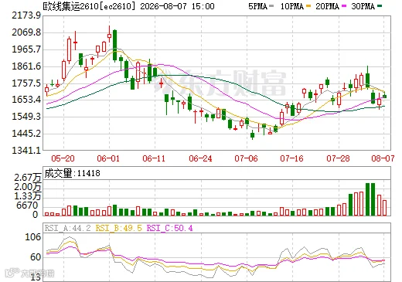This screenshot has height=282, width=402.
Task: Select the 06-11 date axis label
Action: (154, 158)
